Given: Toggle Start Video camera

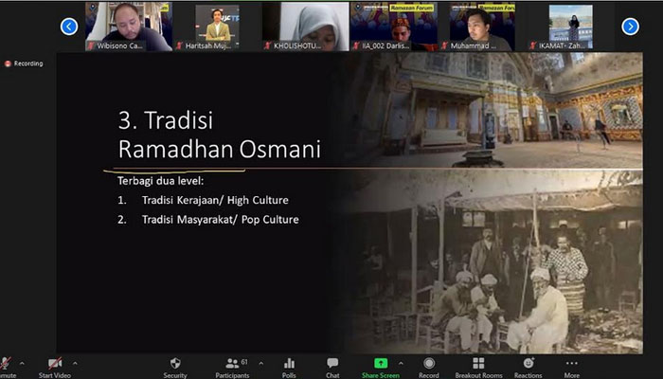Looking at the screenshot, I should [x=56, y=364].
